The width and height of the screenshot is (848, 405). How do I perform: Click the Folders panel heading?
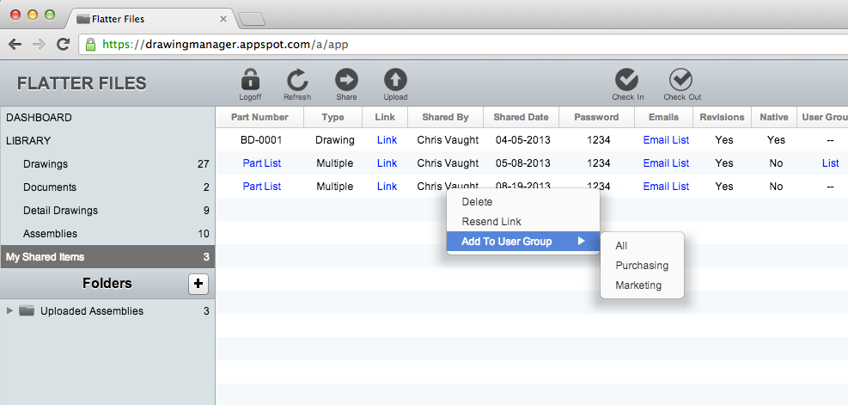107,283
